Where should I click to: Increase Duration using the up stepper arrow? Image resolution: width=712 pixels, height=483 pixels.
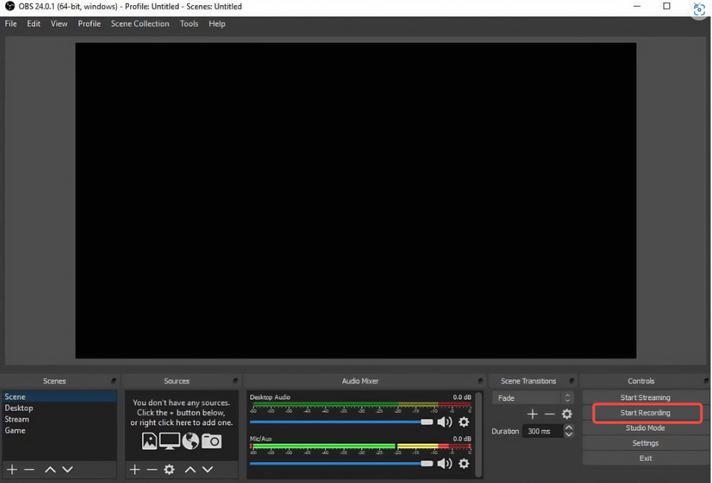pos(569,427)
